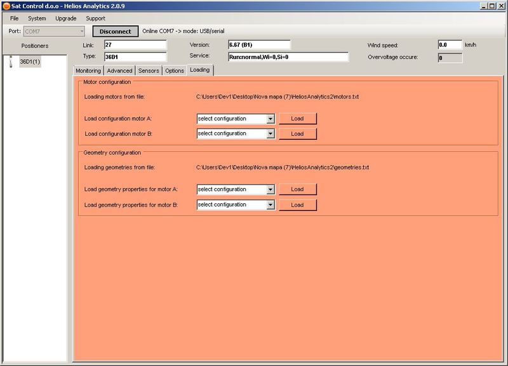
Task: Close the Helios Analytics window
Action: tap(500, 6)
